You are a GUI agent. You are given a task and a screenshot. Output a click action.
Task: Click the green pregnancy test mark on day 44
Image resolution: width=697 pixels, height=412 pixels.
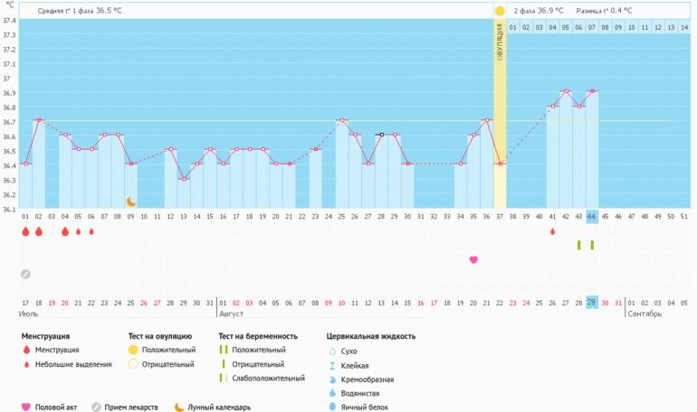(592, 245)
